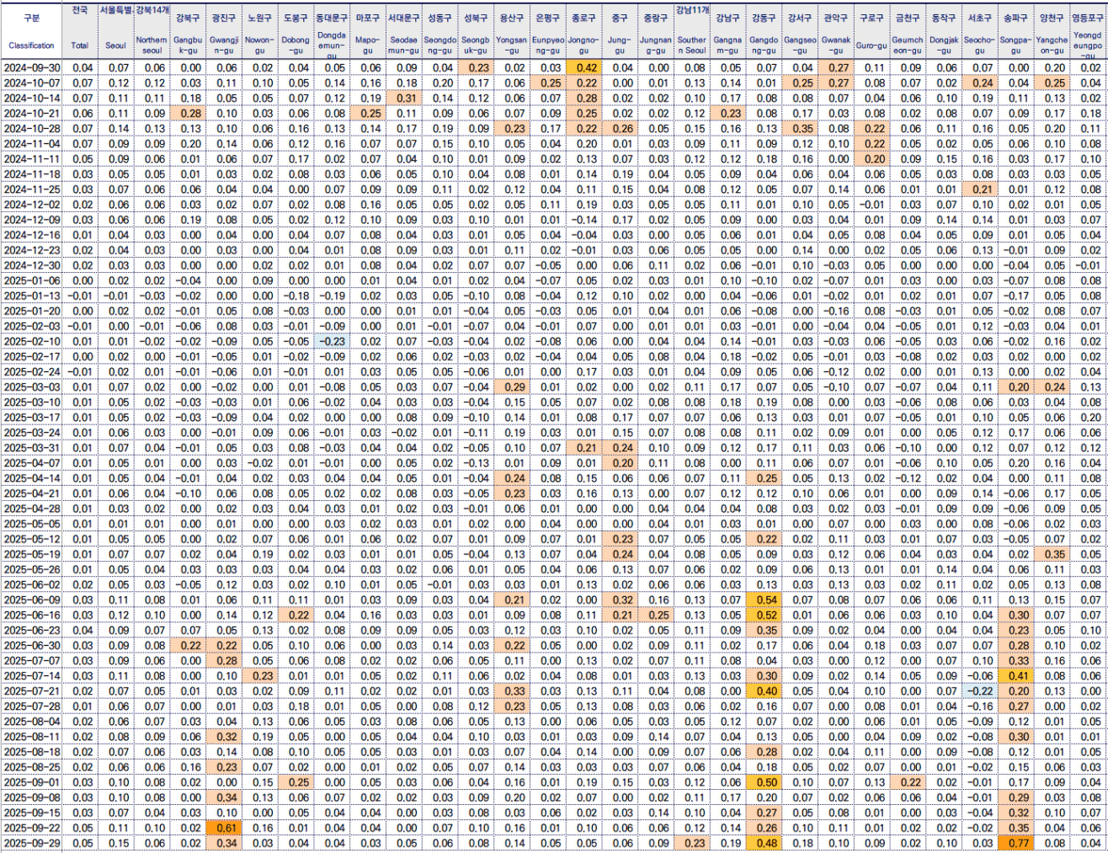Click the 2025-03-31 date row label

click(32, 447)
